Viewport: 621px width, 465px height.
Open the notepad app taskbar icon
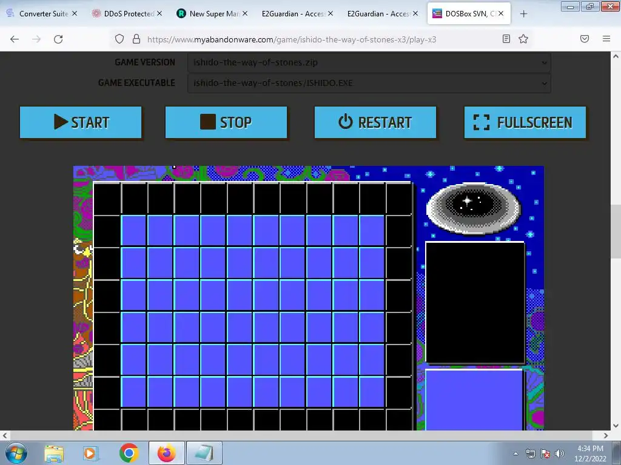[204, 453]
